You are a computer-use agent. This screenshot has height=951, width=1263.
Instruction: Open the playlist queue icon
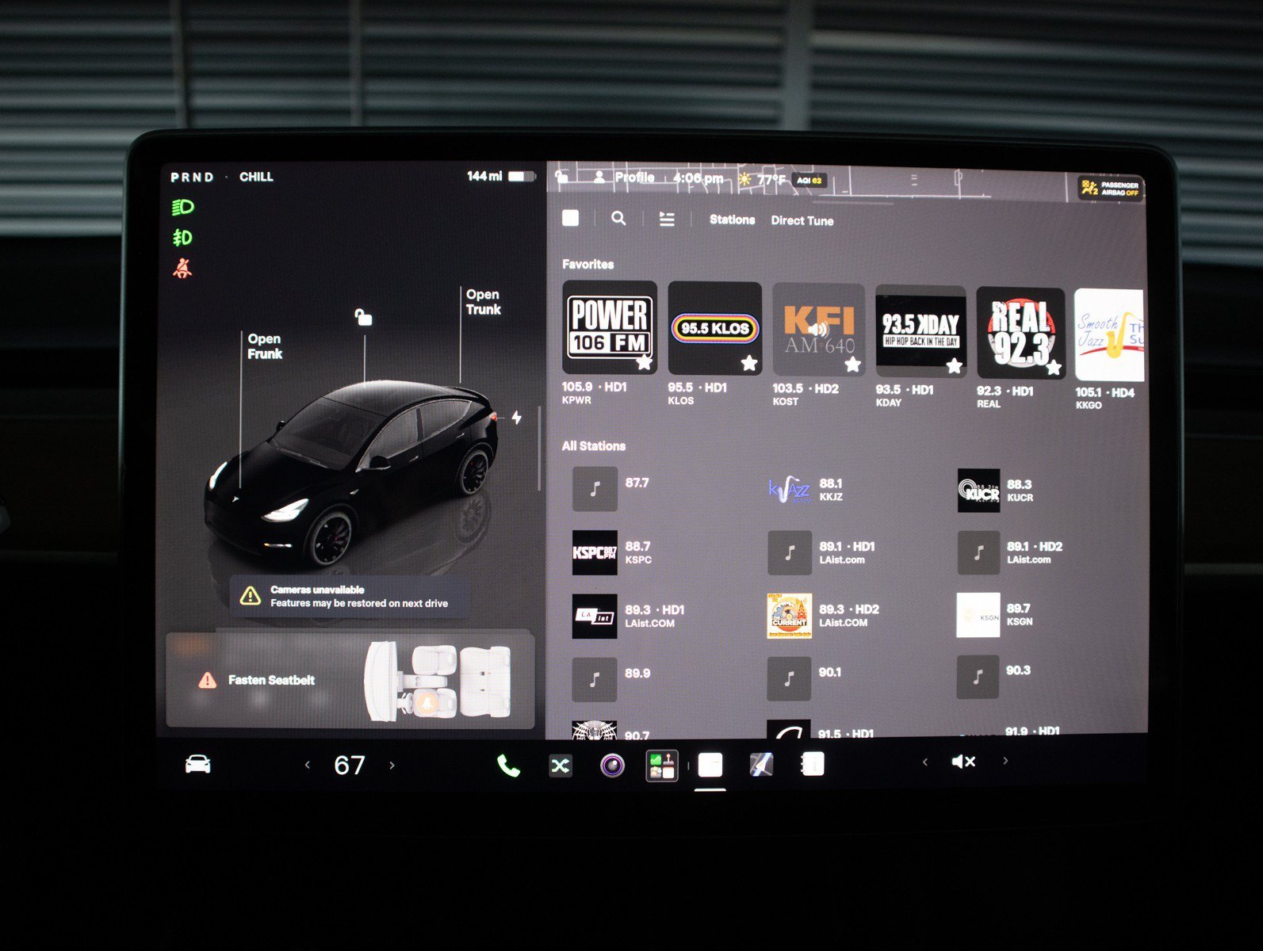point(667,220)
